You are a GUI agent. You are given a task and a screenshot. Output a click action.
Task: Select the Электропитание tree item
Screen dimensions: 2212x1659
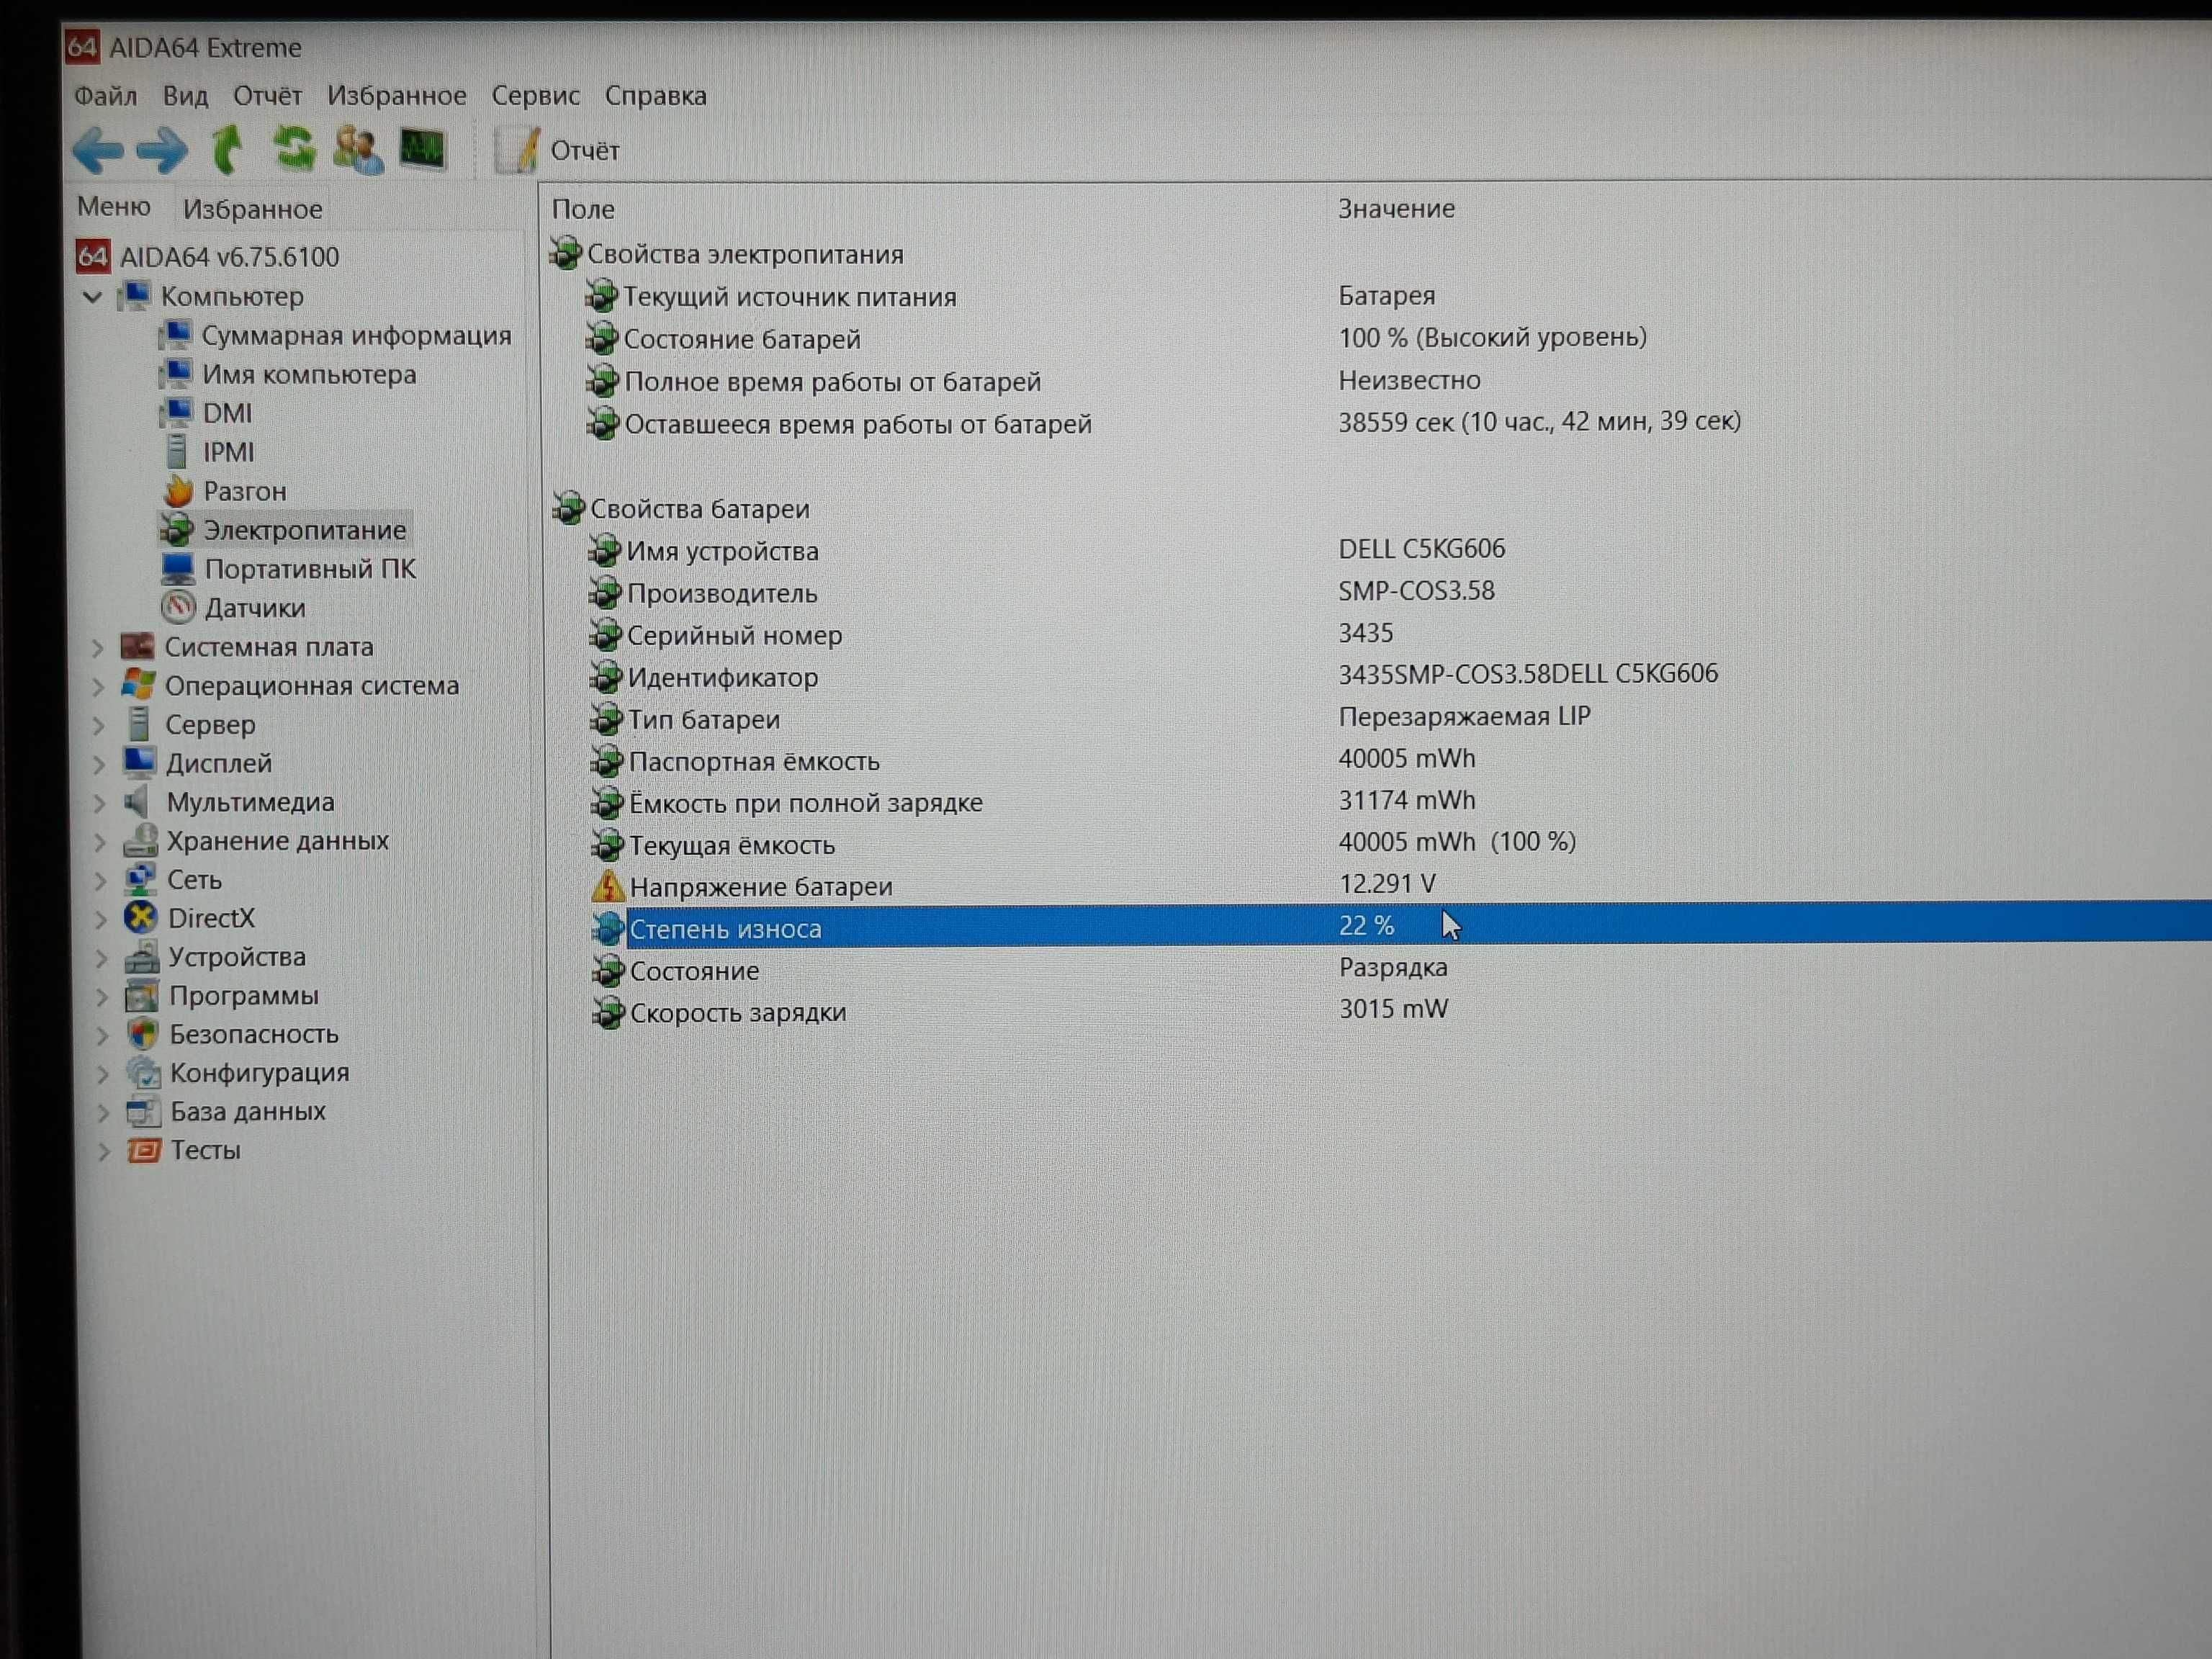click(305, 530)
